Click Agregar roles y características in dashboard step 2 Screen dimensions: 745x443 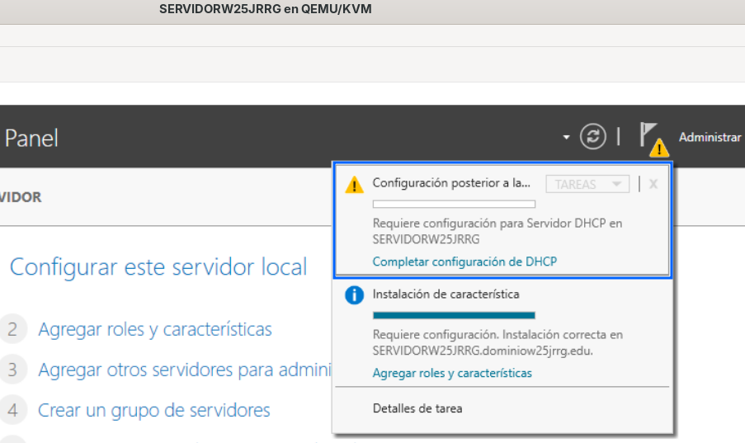pos(155,329)
